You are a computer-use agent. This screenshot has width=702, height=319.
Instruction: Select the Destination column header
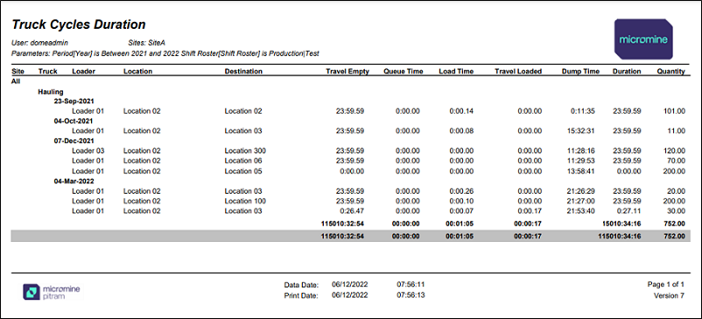click(x=243, y=71)
